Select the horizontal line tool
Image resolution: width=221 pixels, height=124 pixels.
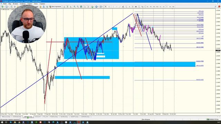pyautogui.click(x=117, y=7)
